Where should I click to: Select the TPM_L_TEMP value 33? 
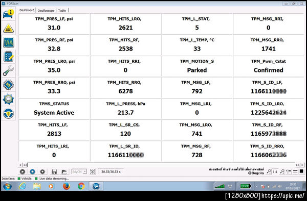pyautogui.click(x=197, y=49)
